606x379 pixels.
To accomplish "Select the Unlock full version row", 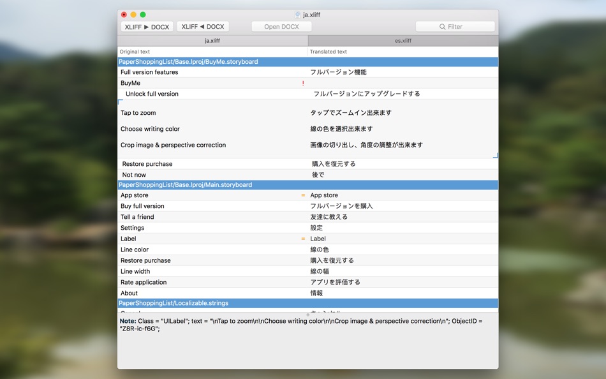I will 307,94.
